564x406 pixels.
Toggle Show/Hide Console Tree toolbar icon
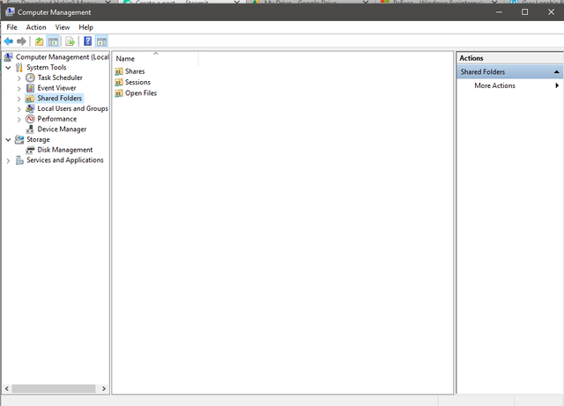(x=53, y=41)
